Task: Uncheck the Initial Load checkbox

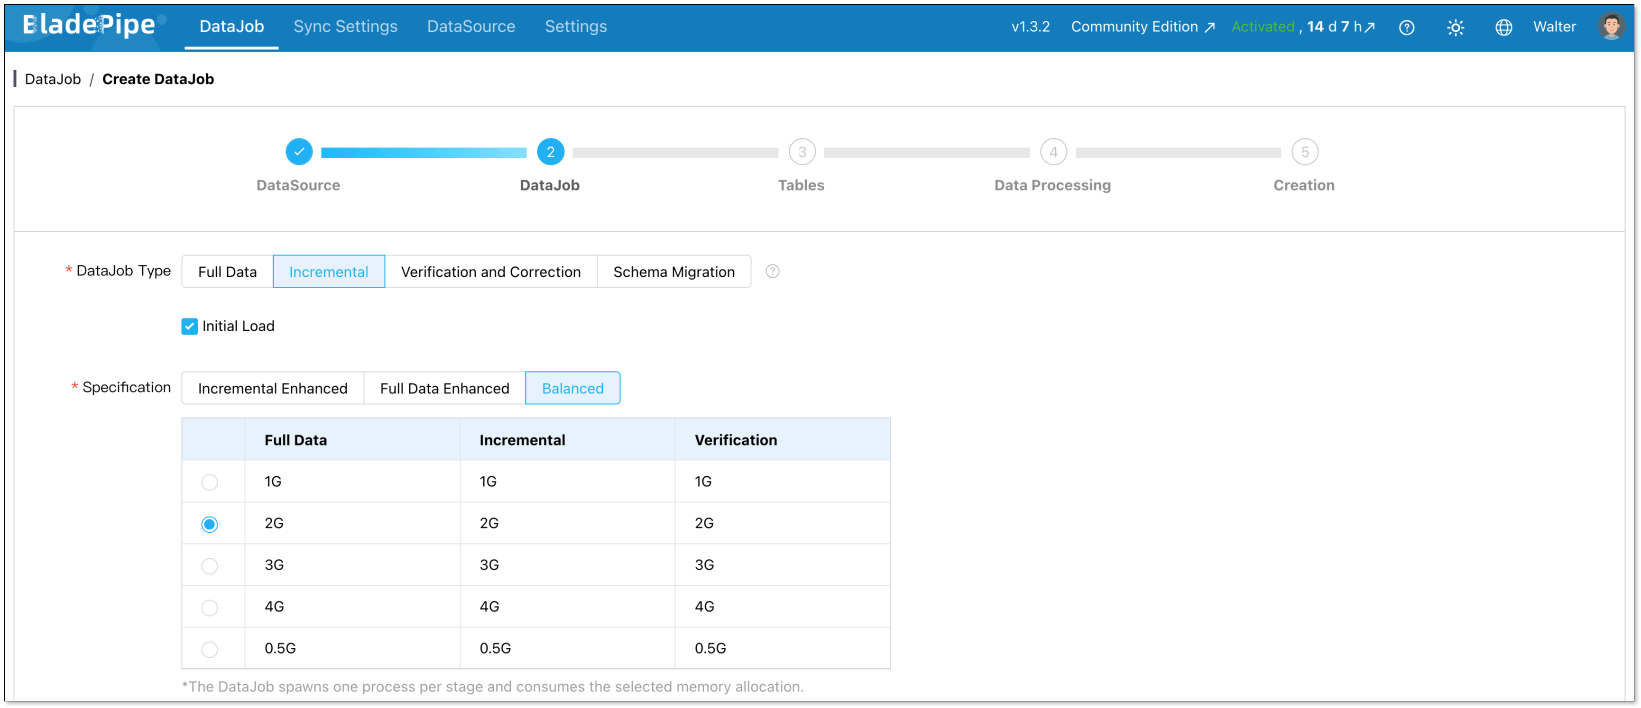Action: pyautogui.click(x=190, y=326)
